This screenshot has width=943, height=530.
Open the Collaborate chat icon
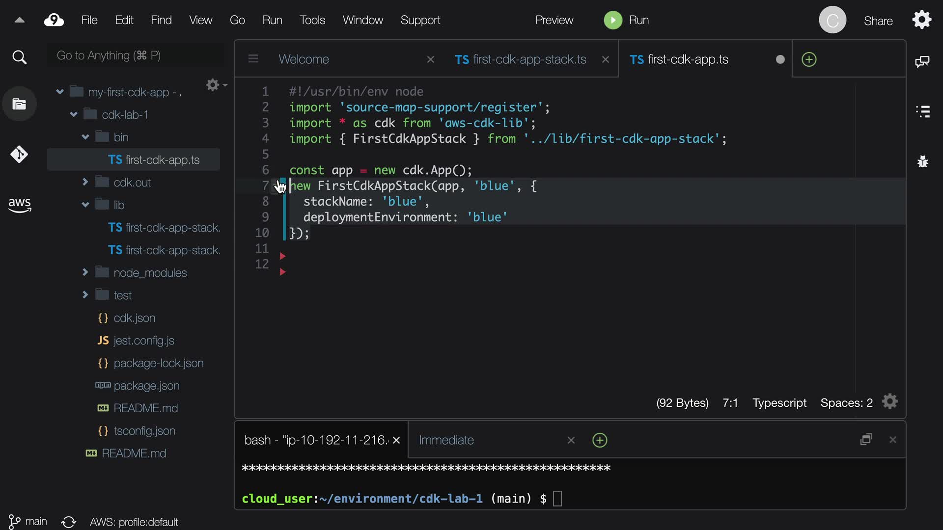922,61
